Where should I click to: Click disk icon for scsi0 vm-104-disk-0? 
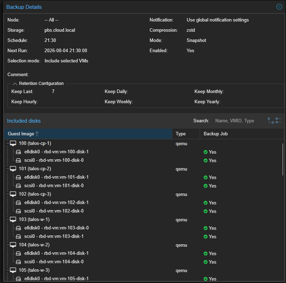pyautogui.click(x=18, y=262)
